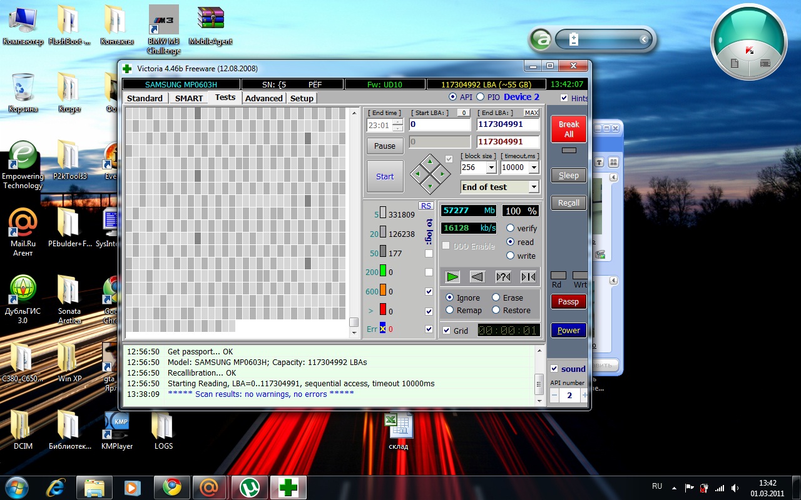Toggle the Hints checkbox
Image resolution: width=801 pixels, height=500 pixels.
(x=564, y=98)
